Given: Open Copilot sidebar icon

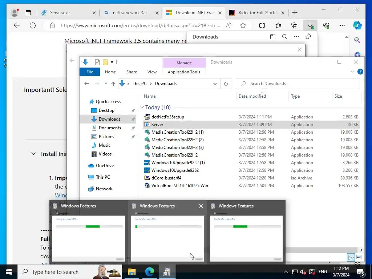Looking at the screenshot, I should pos(357,25).
